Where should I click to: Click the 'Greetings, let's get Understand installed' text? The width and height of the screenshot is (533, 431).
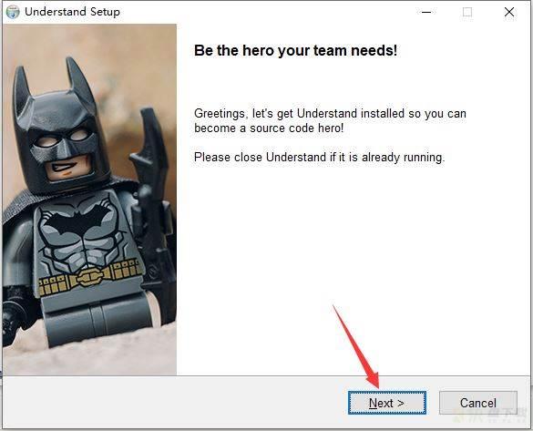point(330,120)
